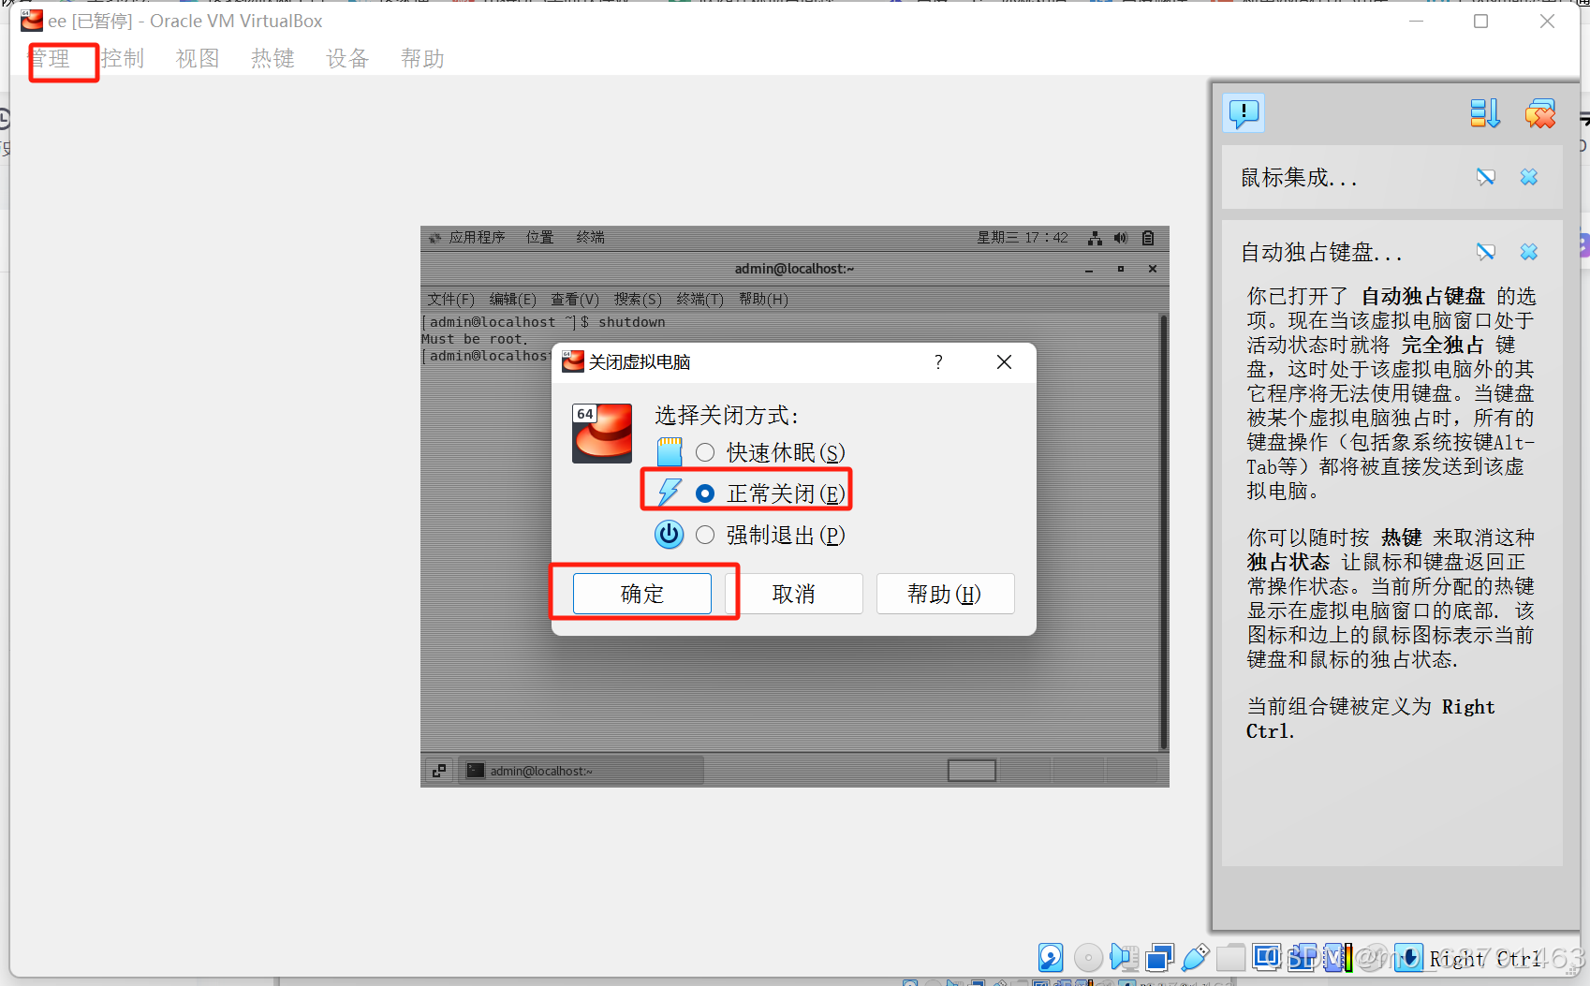The image size is (1590, 986).
Task: Click the Right Ctrl host key label
Action: pyautogui.click(x=1485, y=959)
